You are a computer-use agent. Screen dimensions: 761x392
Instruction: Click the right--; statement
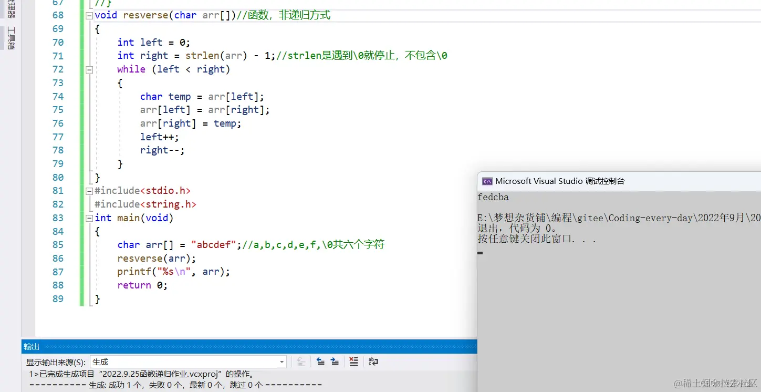(162, 150)
